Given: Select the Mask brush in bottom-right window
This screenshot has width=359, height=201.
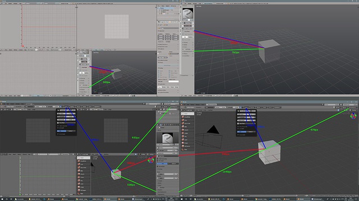Looking at the screenshot, I should pos(187,150).
